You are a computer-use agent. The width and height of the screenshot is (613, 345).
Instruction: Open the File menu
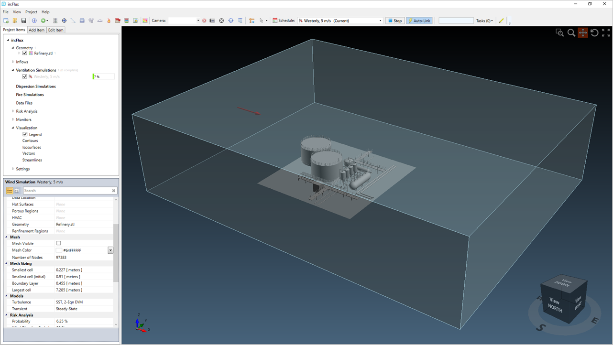tap(6, 12)
